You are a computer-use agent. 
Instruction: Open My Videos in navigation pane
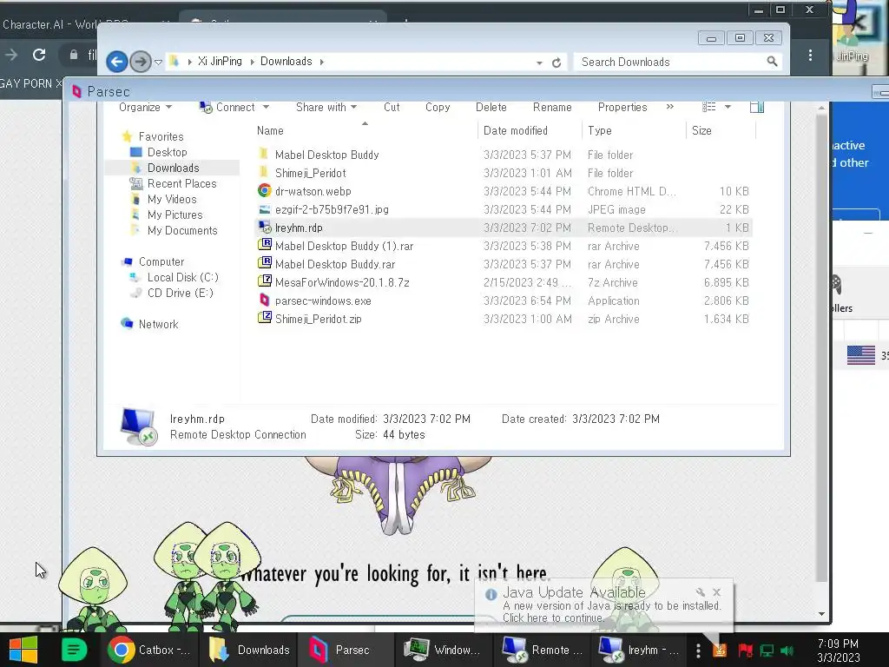pos(172,199)
